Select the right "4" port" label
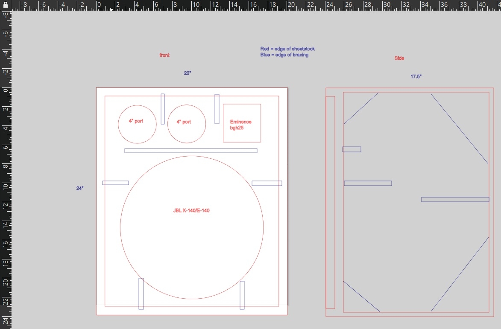Image resolution: width=501 pixels, height=329 pixels. [184, 122]
